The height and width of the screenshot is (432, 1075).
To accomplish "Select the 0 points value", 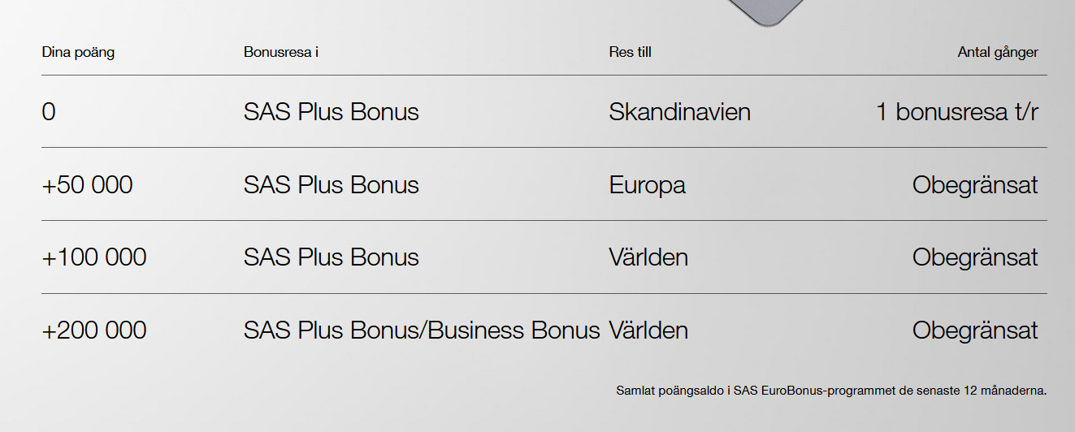I will (49, 112).
